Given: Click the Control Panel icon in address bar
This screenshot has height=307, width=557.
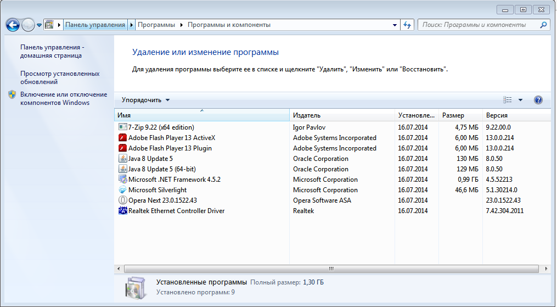Looking at the screenshot, I should coord(49,25).
